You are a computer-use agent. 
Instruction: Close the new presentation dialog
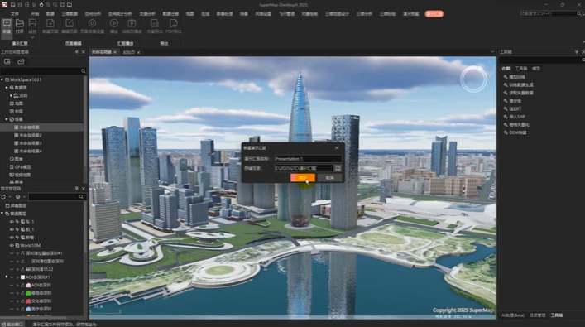[337, 148]
